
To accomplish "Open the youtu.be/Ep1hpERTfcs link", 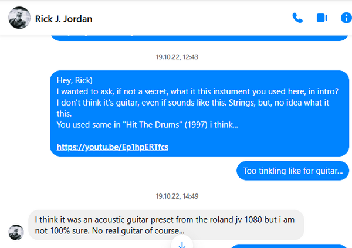I will pyautogui.click(x=113, y=147).
